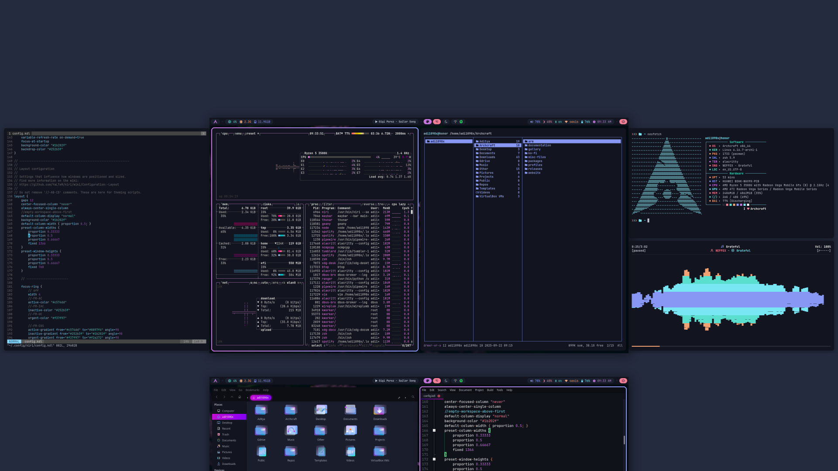Open the VirtualBox VMs folder icon
Viewport: 838px width, 471px height.
pyautogui.click(x=380, y=452)
